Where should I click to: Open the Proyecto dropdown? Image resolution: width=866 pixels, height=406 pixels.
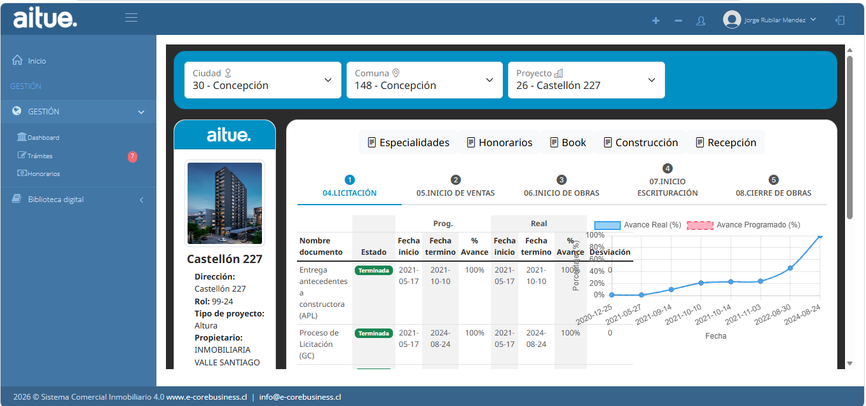point(586,80)
